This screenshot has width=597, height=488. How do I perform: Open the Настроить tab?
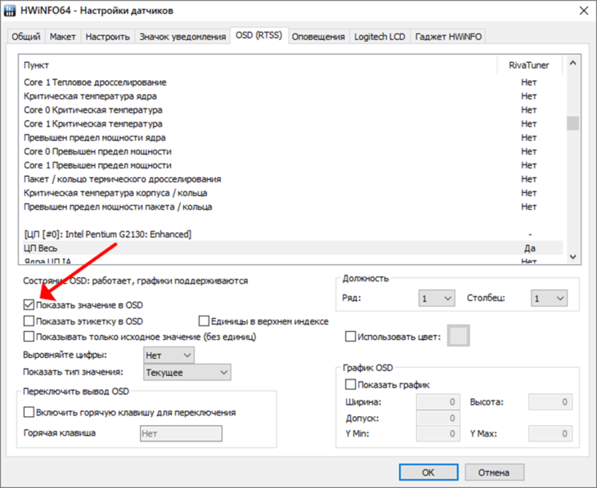[x=107, y=37]
